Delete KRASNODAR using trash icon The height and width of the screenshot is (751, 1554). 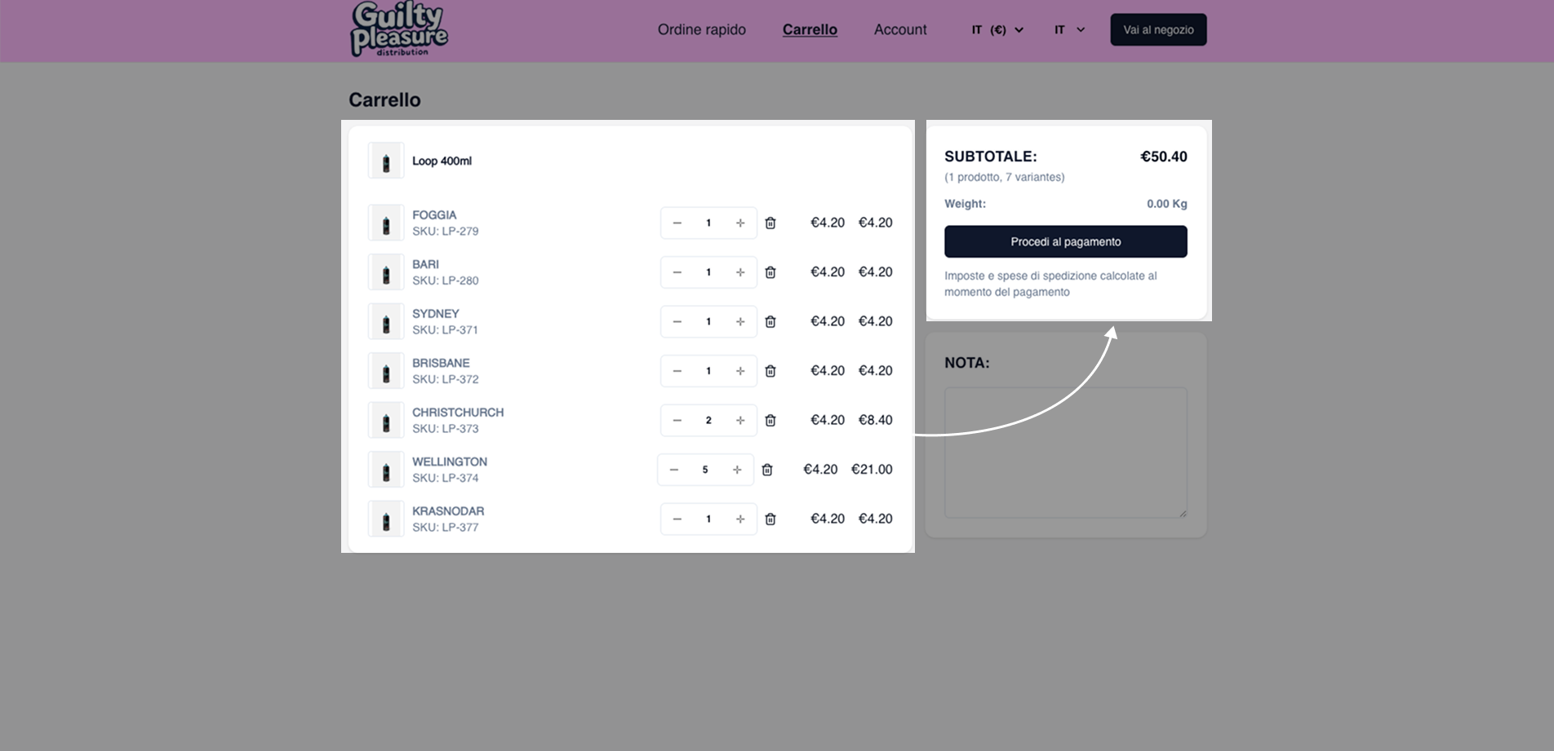point(770,519)
